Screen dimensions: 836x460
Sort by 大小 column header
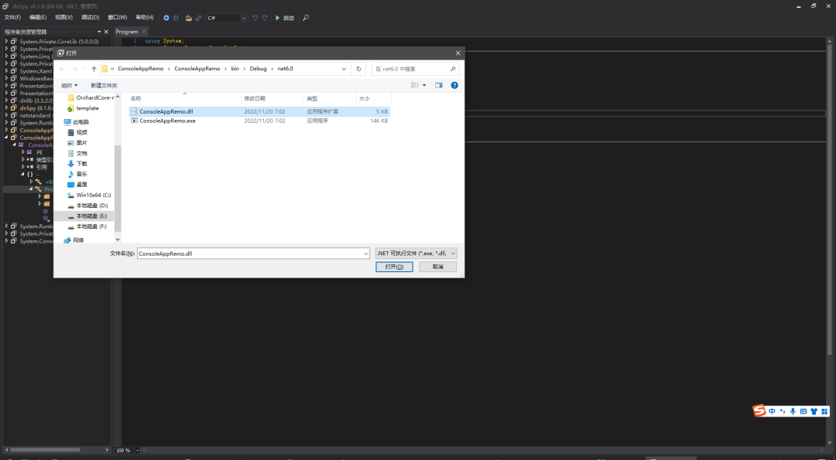point(373,98)
